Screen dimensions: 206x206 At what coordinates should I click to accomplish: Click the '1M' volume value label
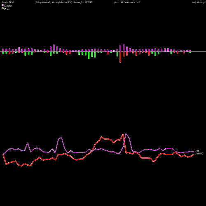pos(197,151)
